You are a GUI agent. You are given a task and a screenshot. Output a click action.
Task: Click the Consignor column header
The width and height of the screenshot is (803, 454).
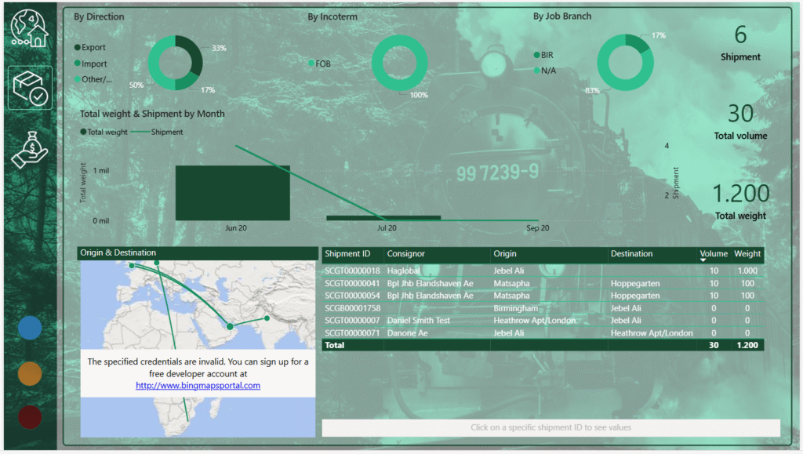[x=406, y=253]
